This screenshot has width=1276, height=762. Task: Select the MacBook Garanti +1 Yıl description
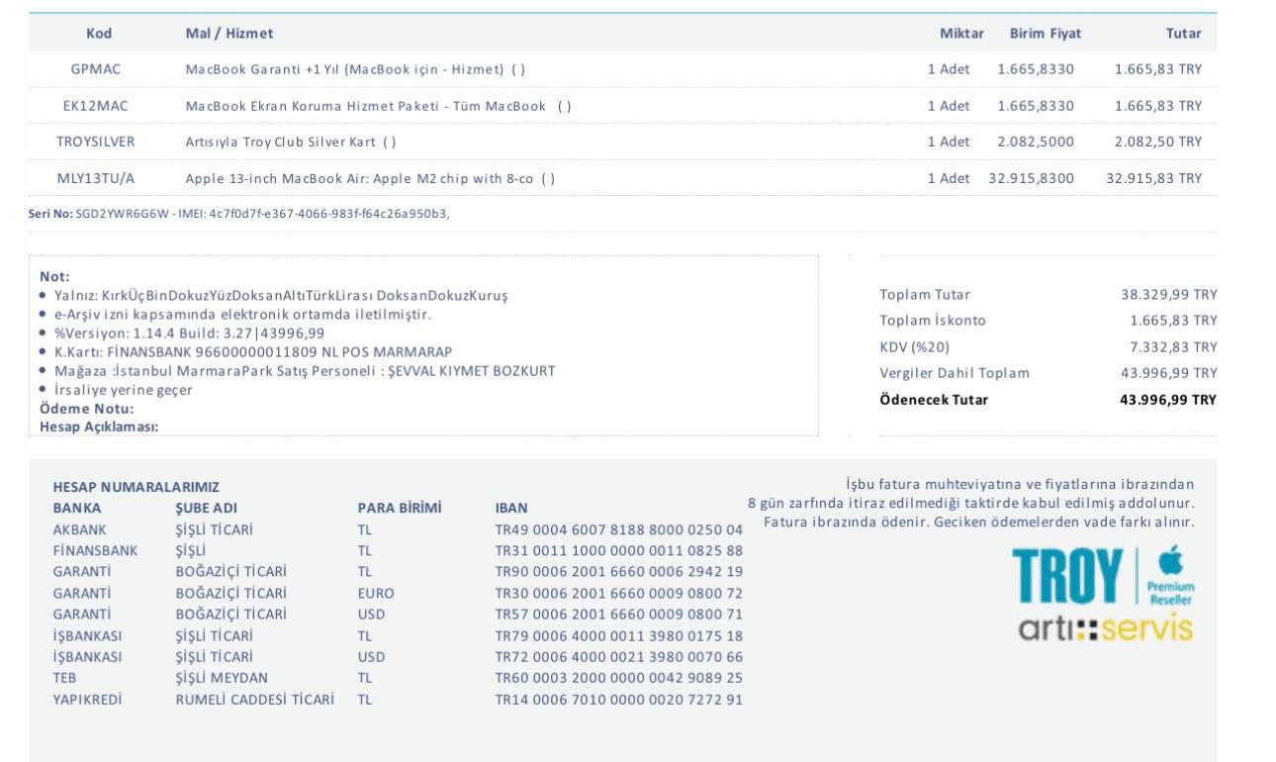pos(355,69)
